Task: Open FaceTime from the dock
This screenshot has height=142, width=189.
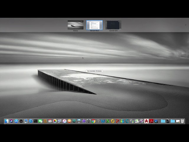Action: click(40, 121)
